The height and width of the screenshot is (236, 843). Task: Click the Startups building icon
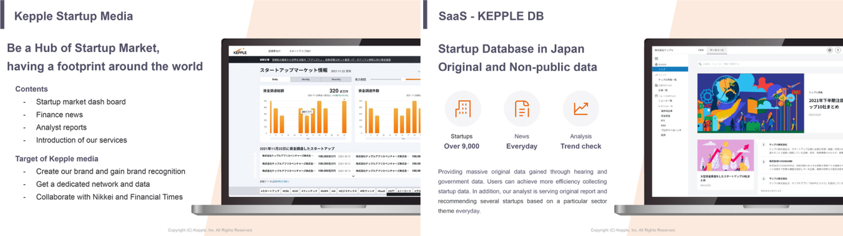pos(463,109)
